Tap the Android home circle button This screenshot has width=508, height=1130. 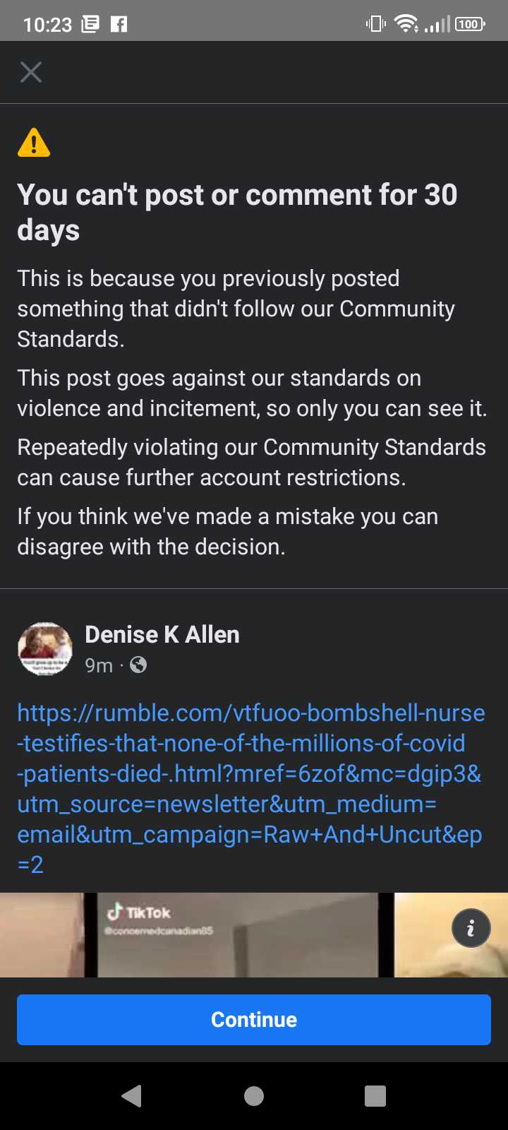254,1095
